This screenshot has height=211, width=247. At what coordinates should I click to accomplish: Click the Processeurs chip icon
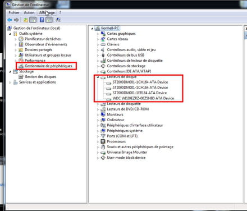pyautogui.click(x=103, y=141)
